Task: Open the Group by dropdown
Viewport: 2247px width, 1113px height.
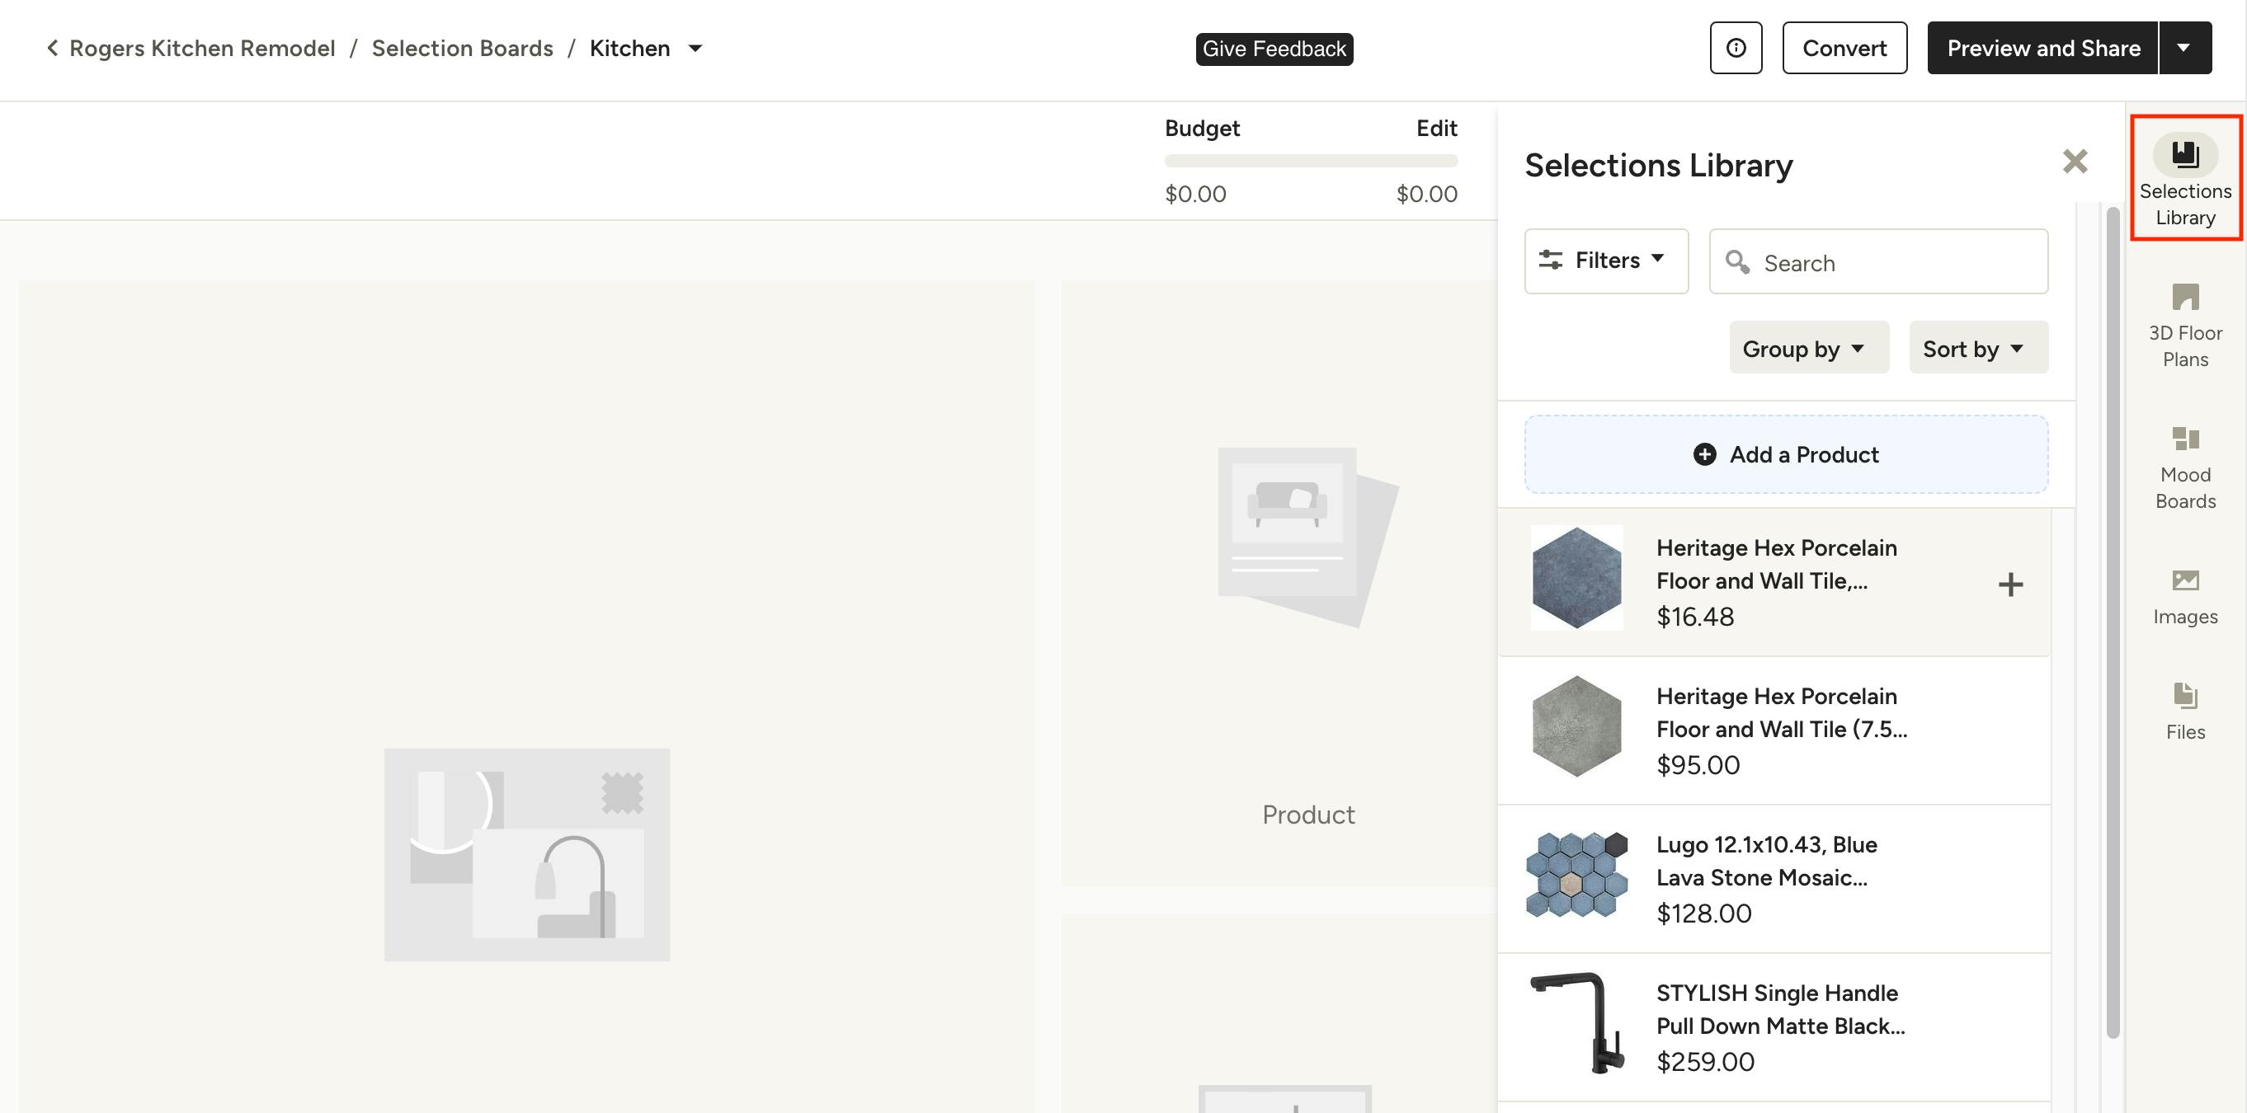Action: 1808,348
